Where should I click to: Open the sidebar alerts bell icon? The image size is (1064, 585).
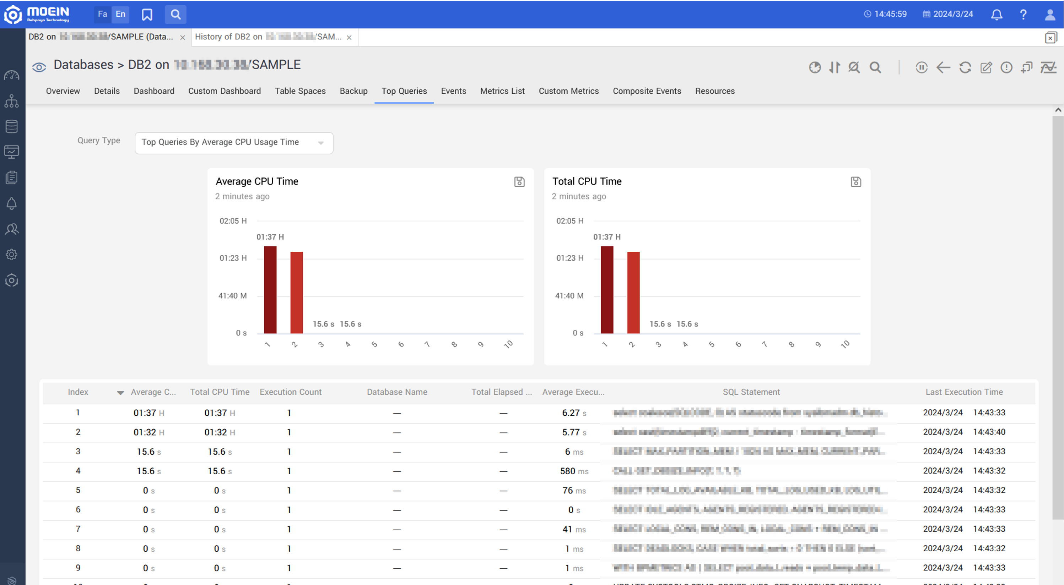click(x=12, y=203)
